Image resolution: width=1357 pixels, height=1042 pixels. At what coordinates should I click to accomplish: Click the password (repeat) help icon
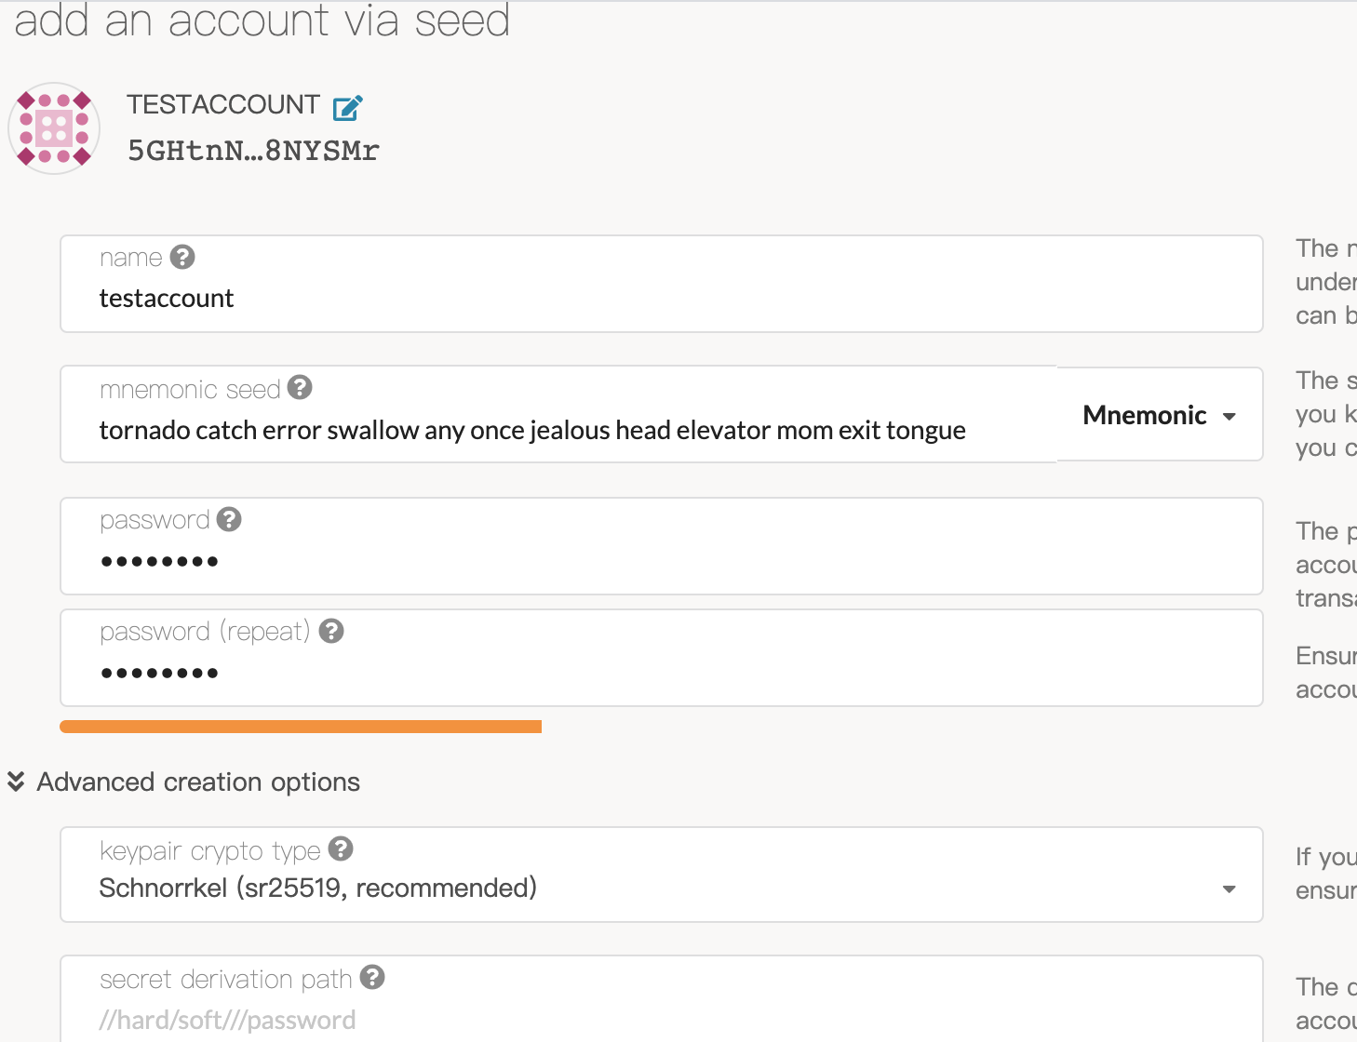click(x=331, y=632)
